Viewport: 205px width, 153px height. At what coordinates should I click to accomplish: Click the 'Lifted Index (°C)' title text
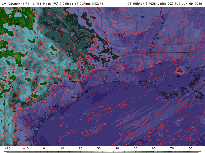tap(46, 4)
